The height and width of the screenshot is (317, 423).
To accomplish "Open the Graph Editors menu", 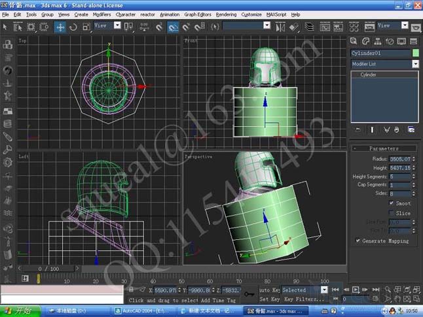I will click(x=198, y=14).
